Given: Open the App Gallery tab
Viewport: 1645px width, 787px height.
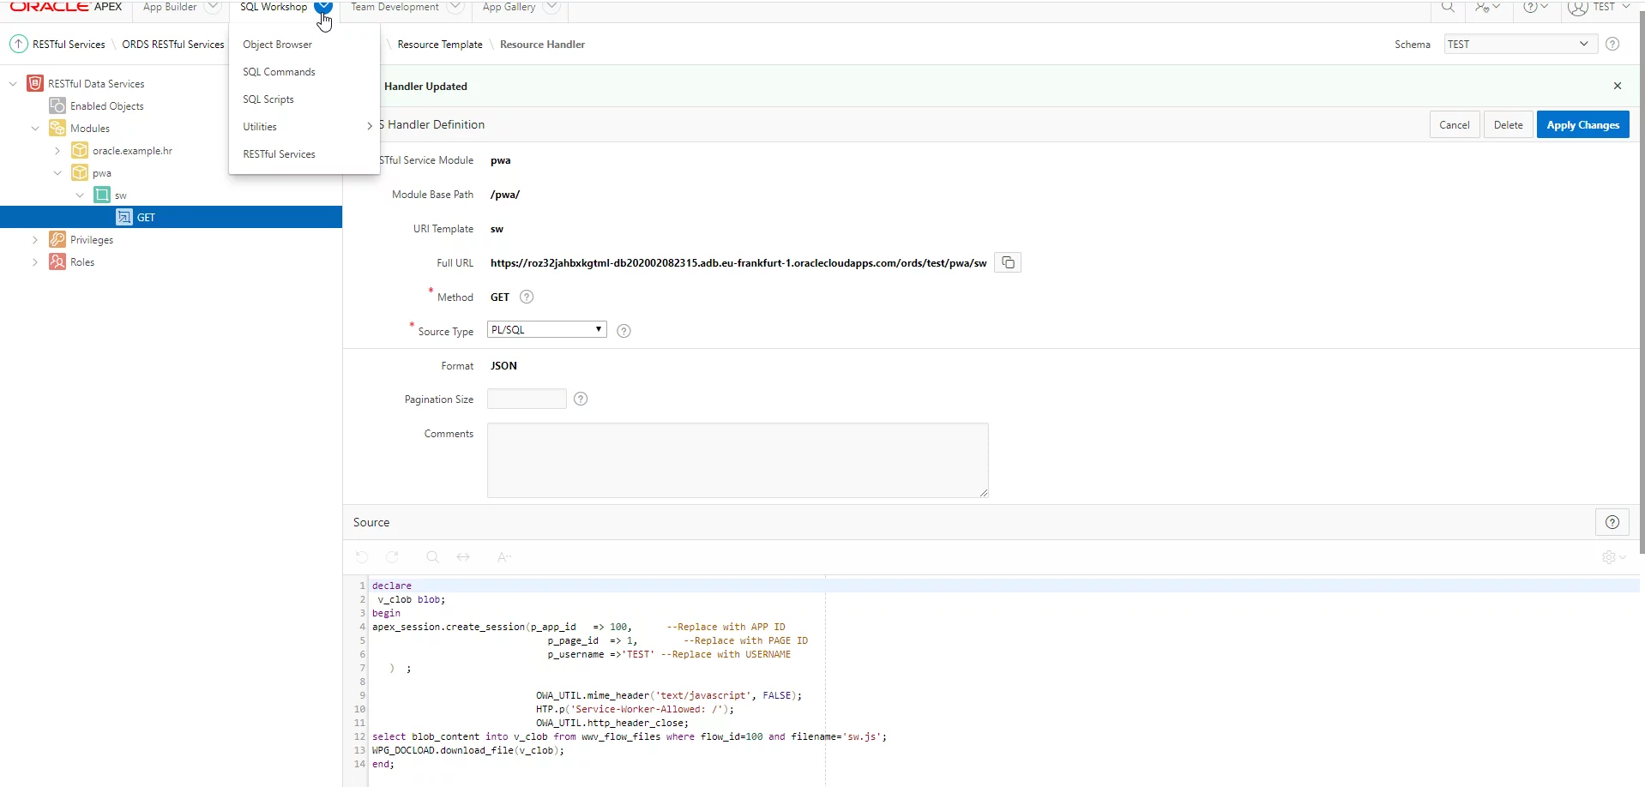Looking at the screenshot, I should coord(509,7).
